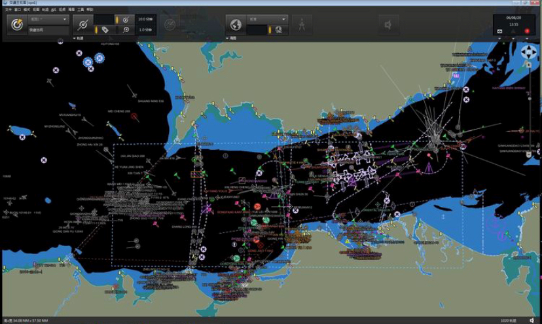Click the target icon beside 10.0 分钟
542x324 pixels.
click(x=126, y=20)
